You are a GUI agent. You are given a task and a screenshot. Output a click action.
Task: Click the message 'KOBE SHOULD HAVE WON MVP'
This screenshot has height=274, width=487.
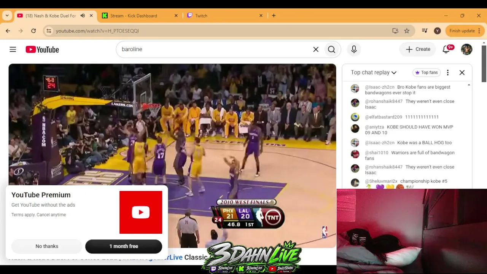(x=409, y=130)
